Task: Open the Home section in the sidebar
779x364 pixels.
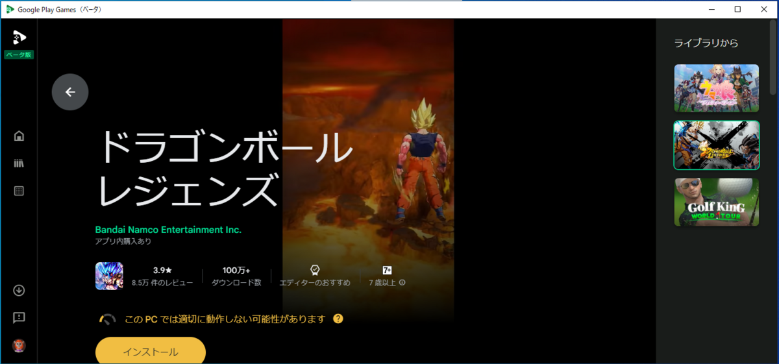Action: click(x=19, y=136)
